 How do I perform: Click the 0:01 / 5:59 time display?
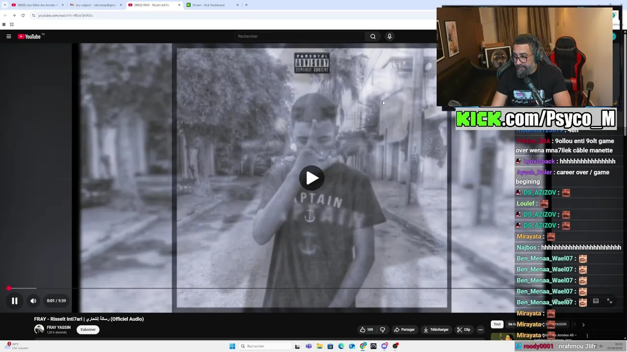click(56, 301)
